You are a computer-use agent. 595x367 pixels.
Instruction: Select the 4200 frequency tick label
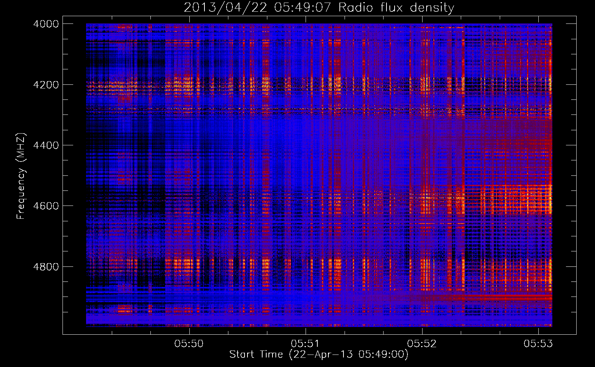click(x=46, y=85)
